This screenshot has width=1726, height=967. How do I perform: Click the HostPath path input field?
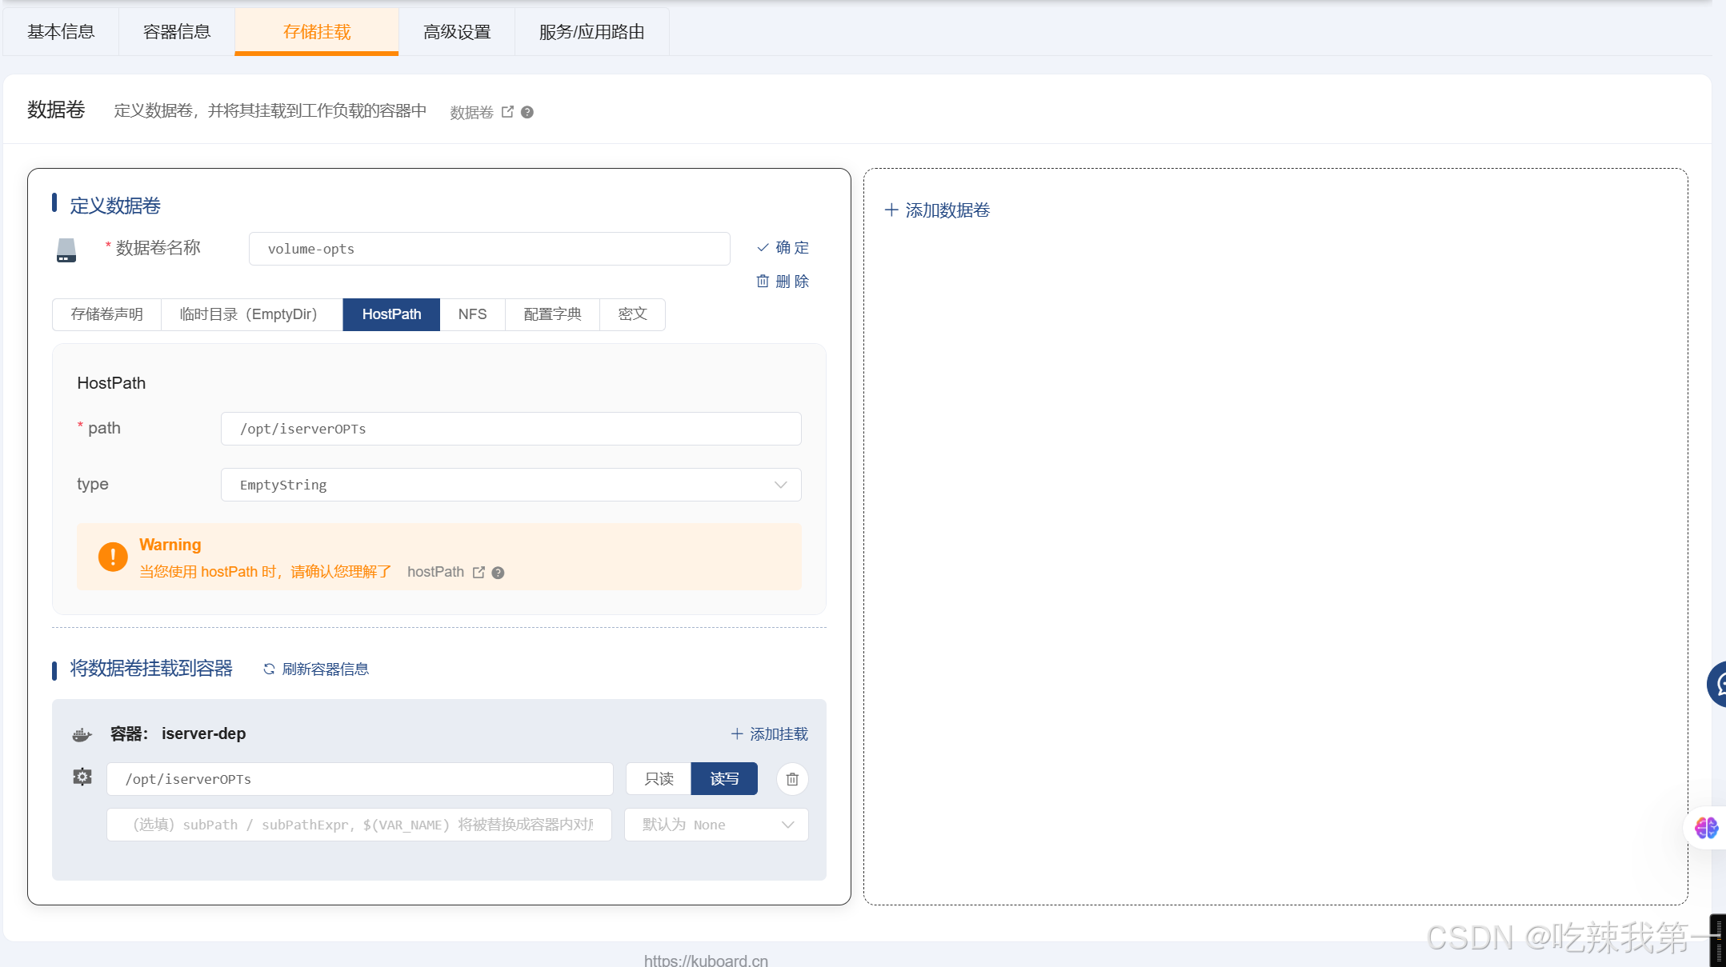tap(511, 429)
